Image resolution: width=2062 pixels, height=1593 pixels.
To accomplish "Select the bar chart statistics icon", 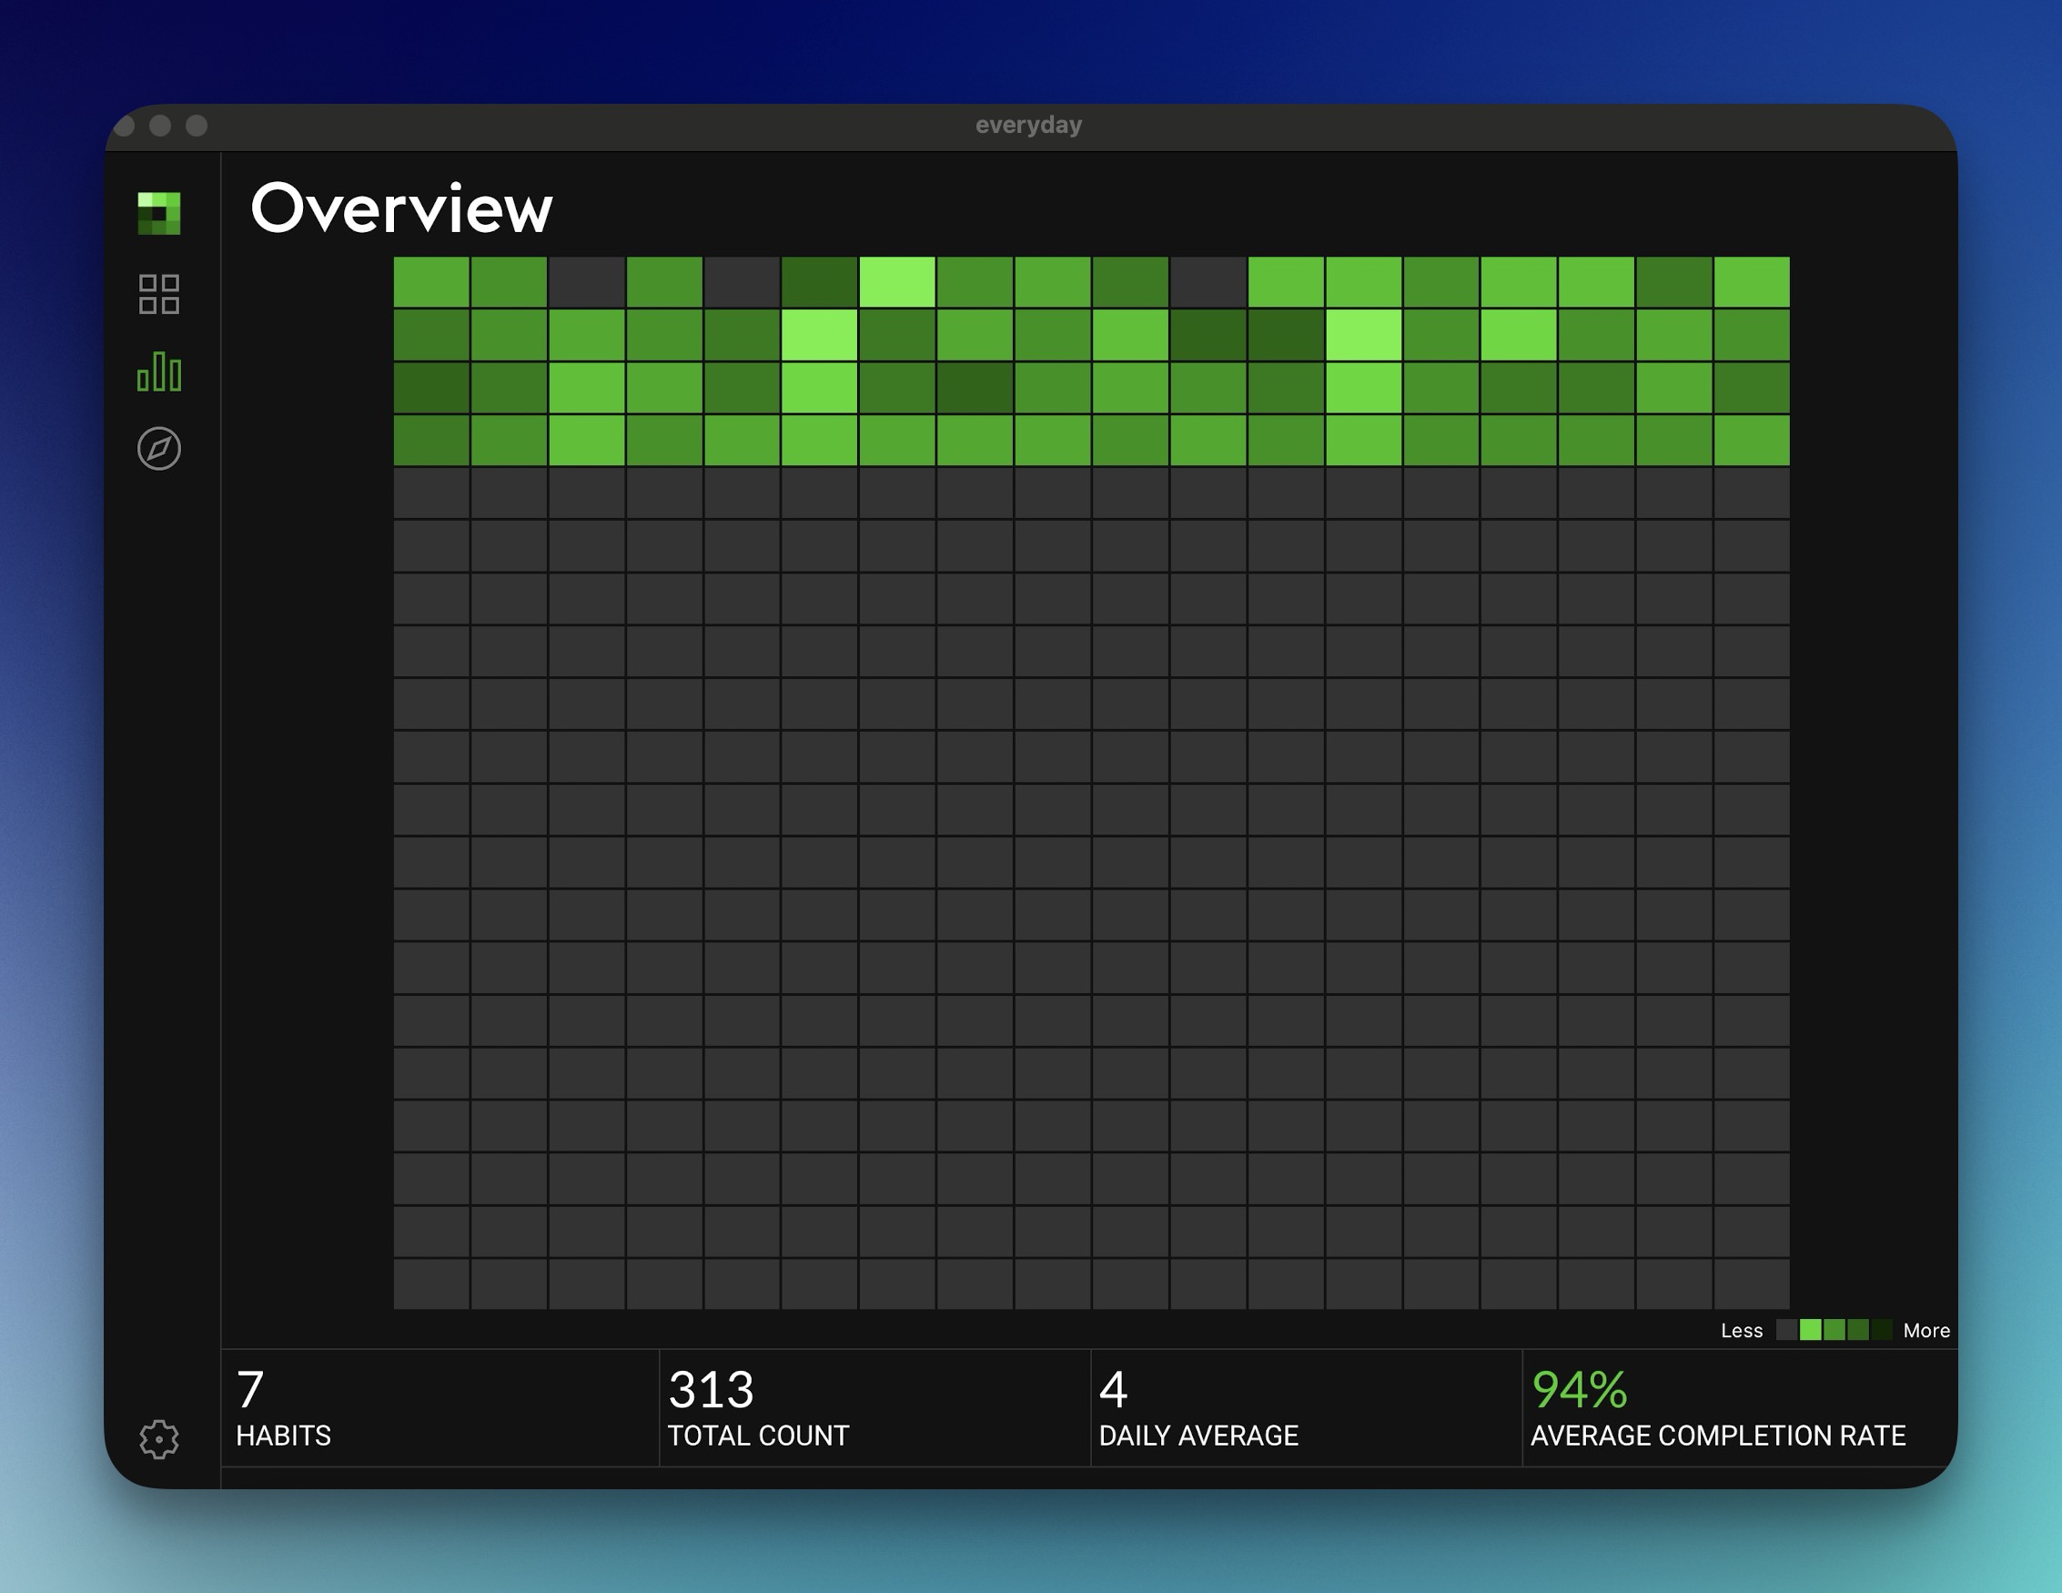I will [158, 371].
